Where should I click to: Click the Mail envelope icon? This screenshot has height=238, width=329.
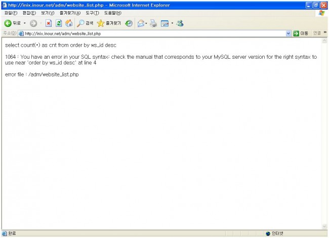click(141, 23)
